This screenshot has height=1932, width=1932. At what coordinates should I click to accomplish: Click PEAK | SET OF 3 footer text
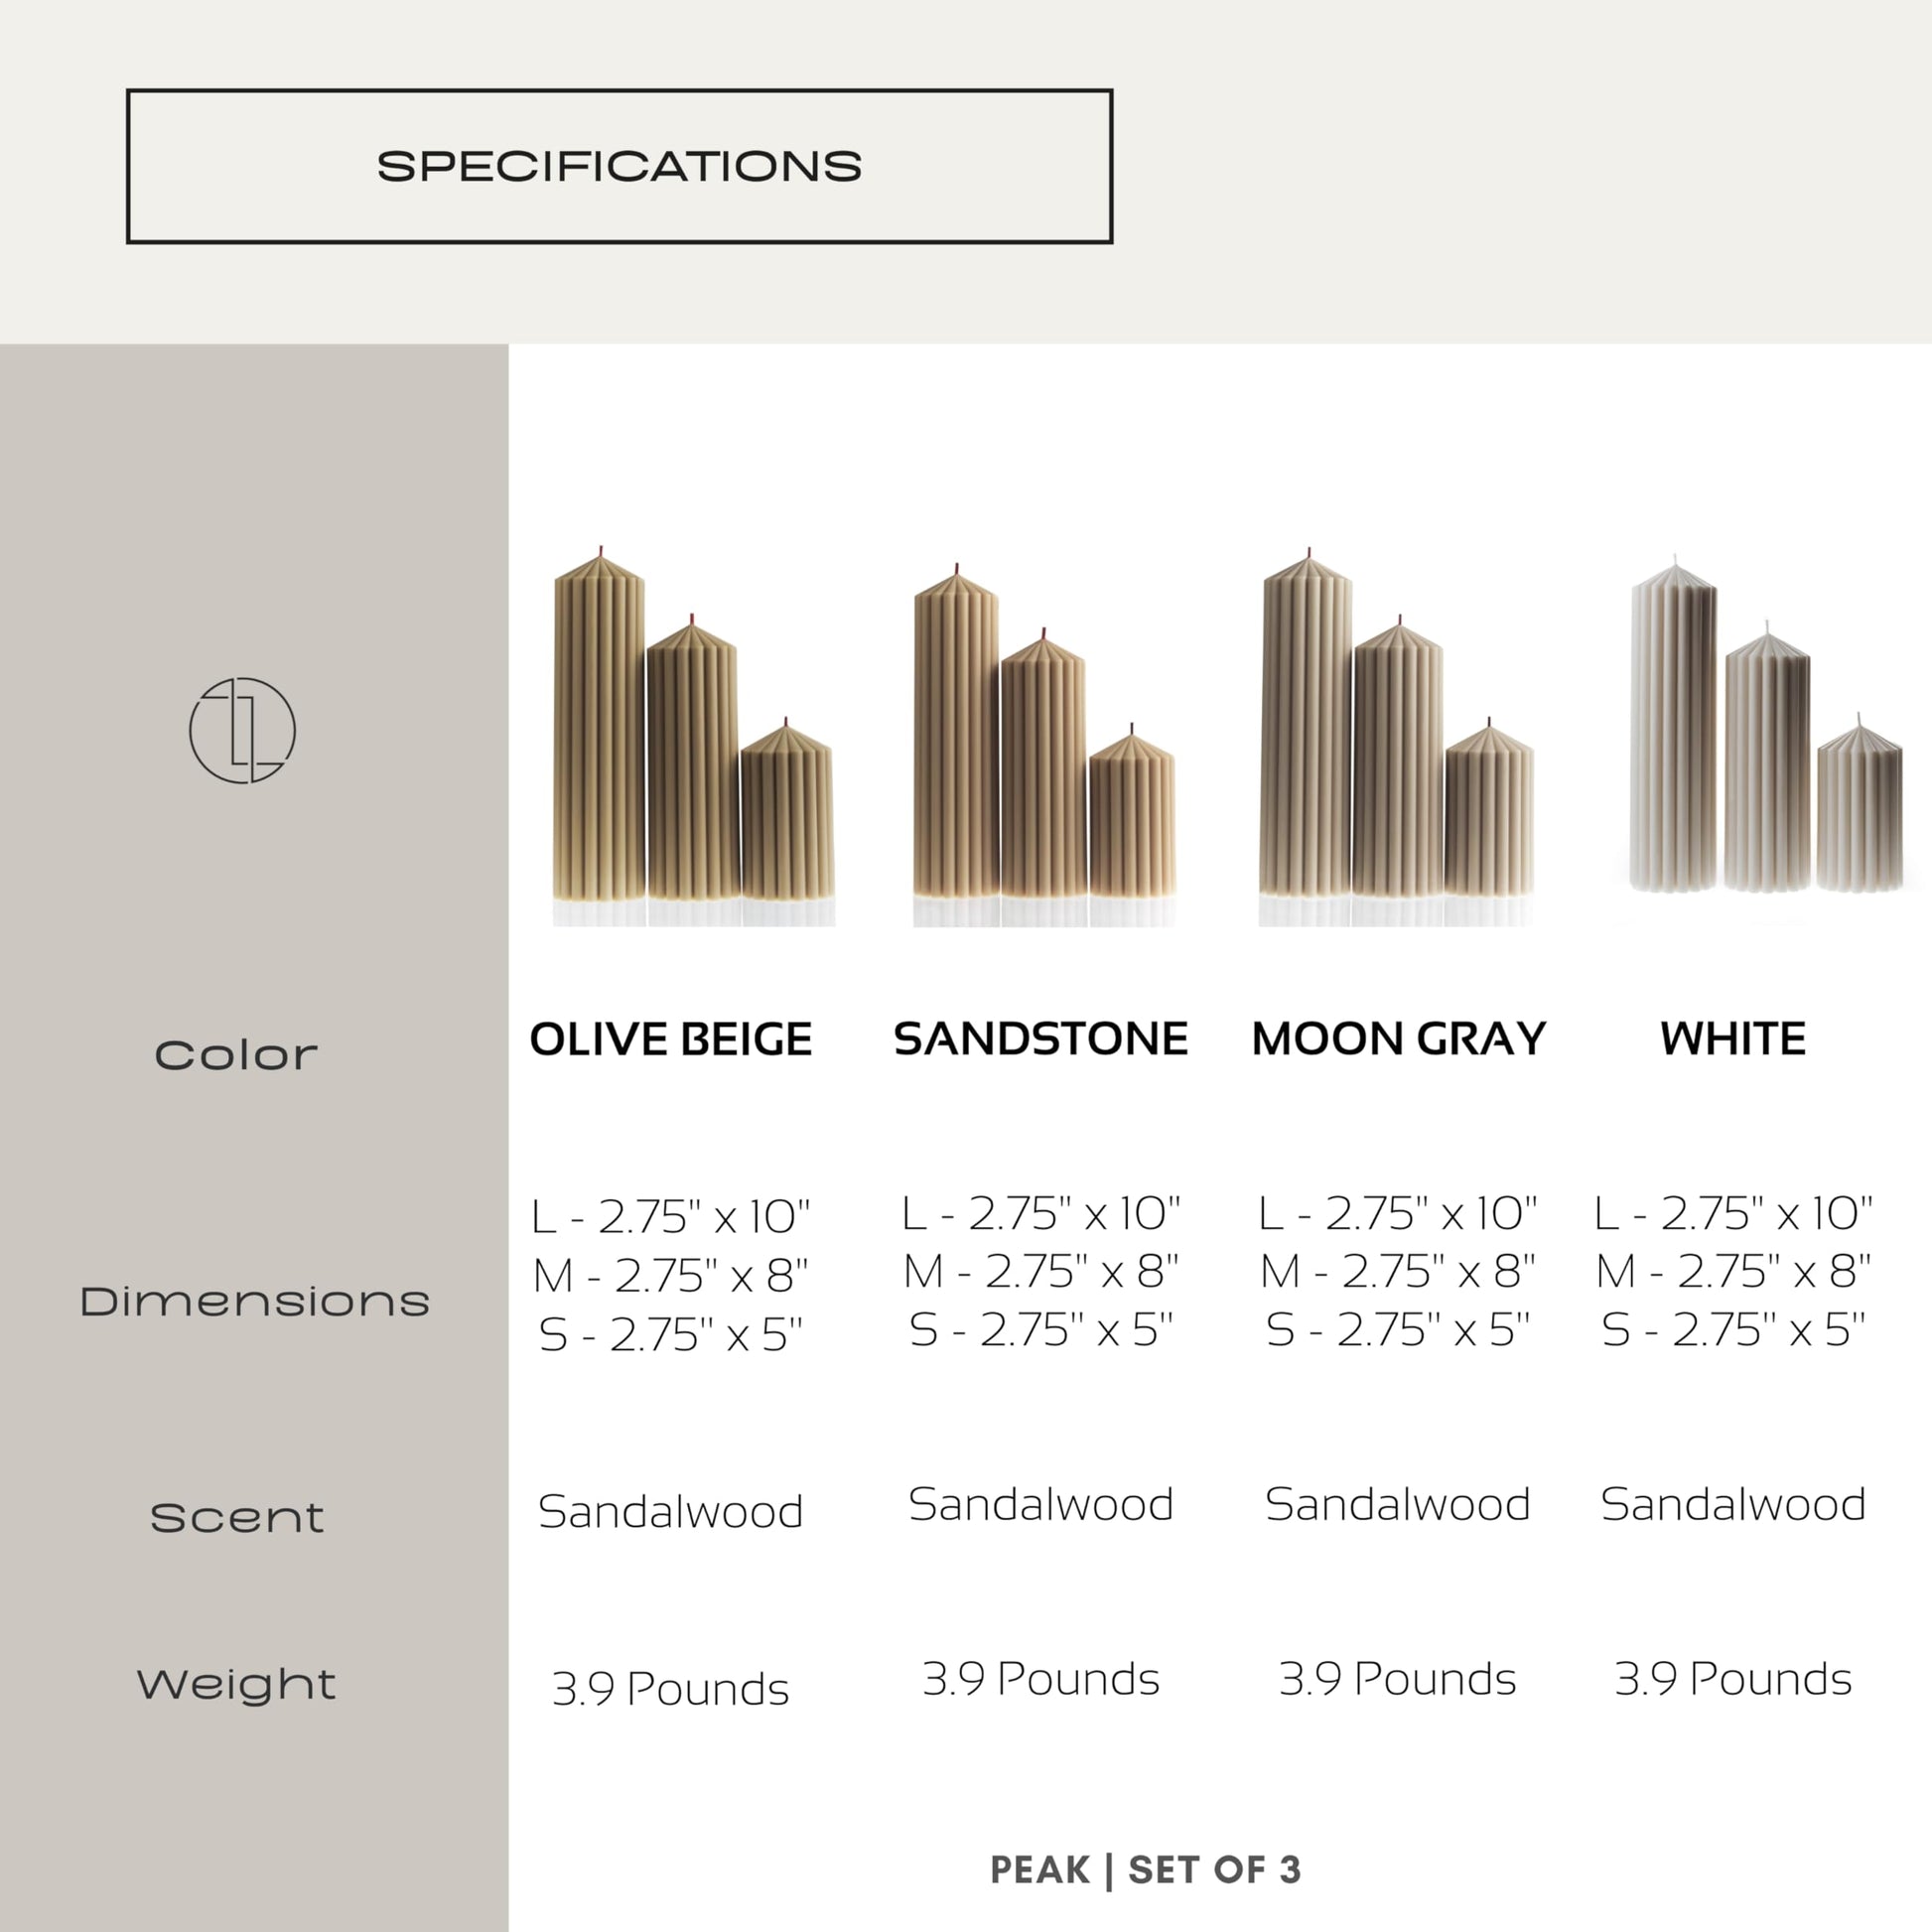point(1145,1870)
